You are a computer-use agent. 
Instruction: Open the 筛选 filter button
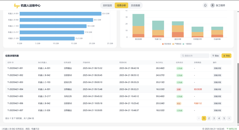[215, 56]
